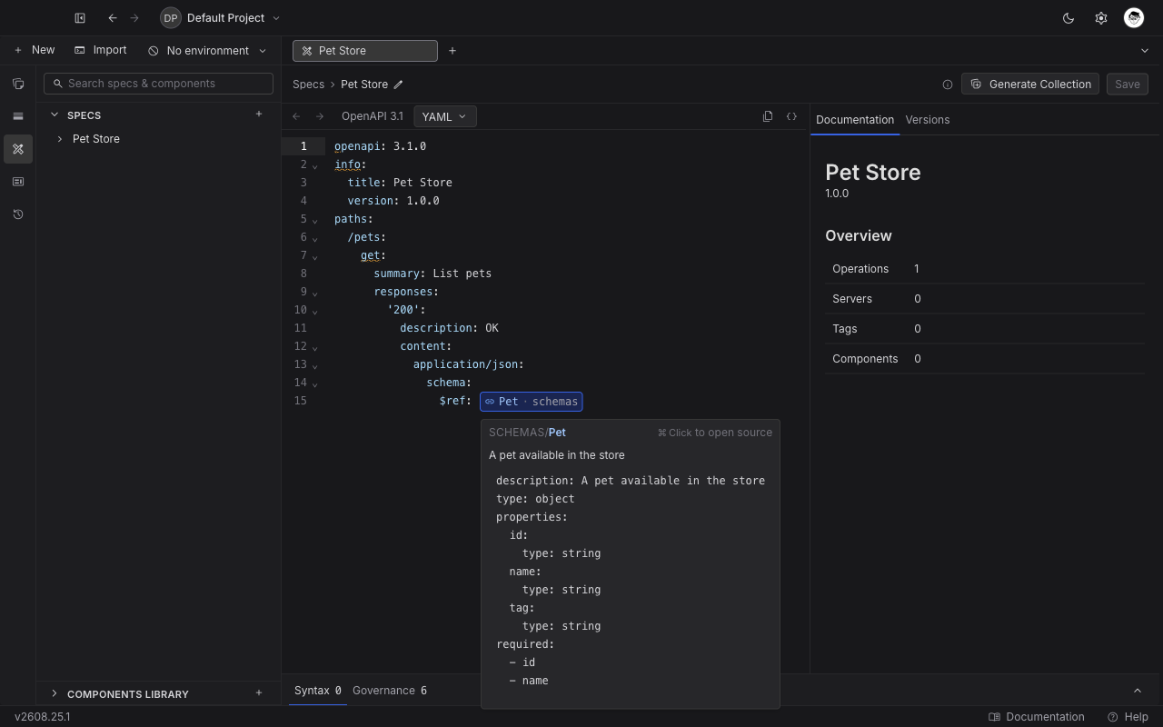Click the version v2608.25.1 label
Image resolution: width=1163 pixels, height=727 pixels.
[43, 717]
